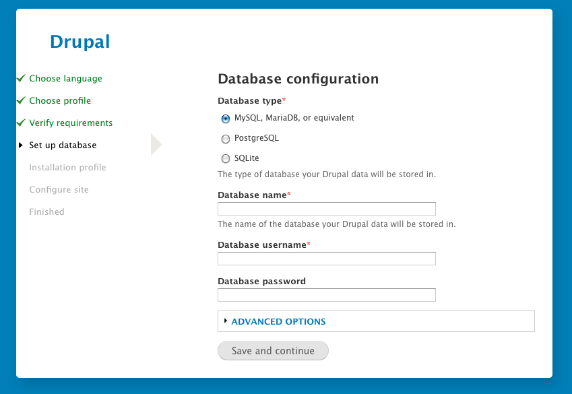Click the checkmark icon next to Verify requirements
This screenshot has width=572, height=394.
[21, 123]
